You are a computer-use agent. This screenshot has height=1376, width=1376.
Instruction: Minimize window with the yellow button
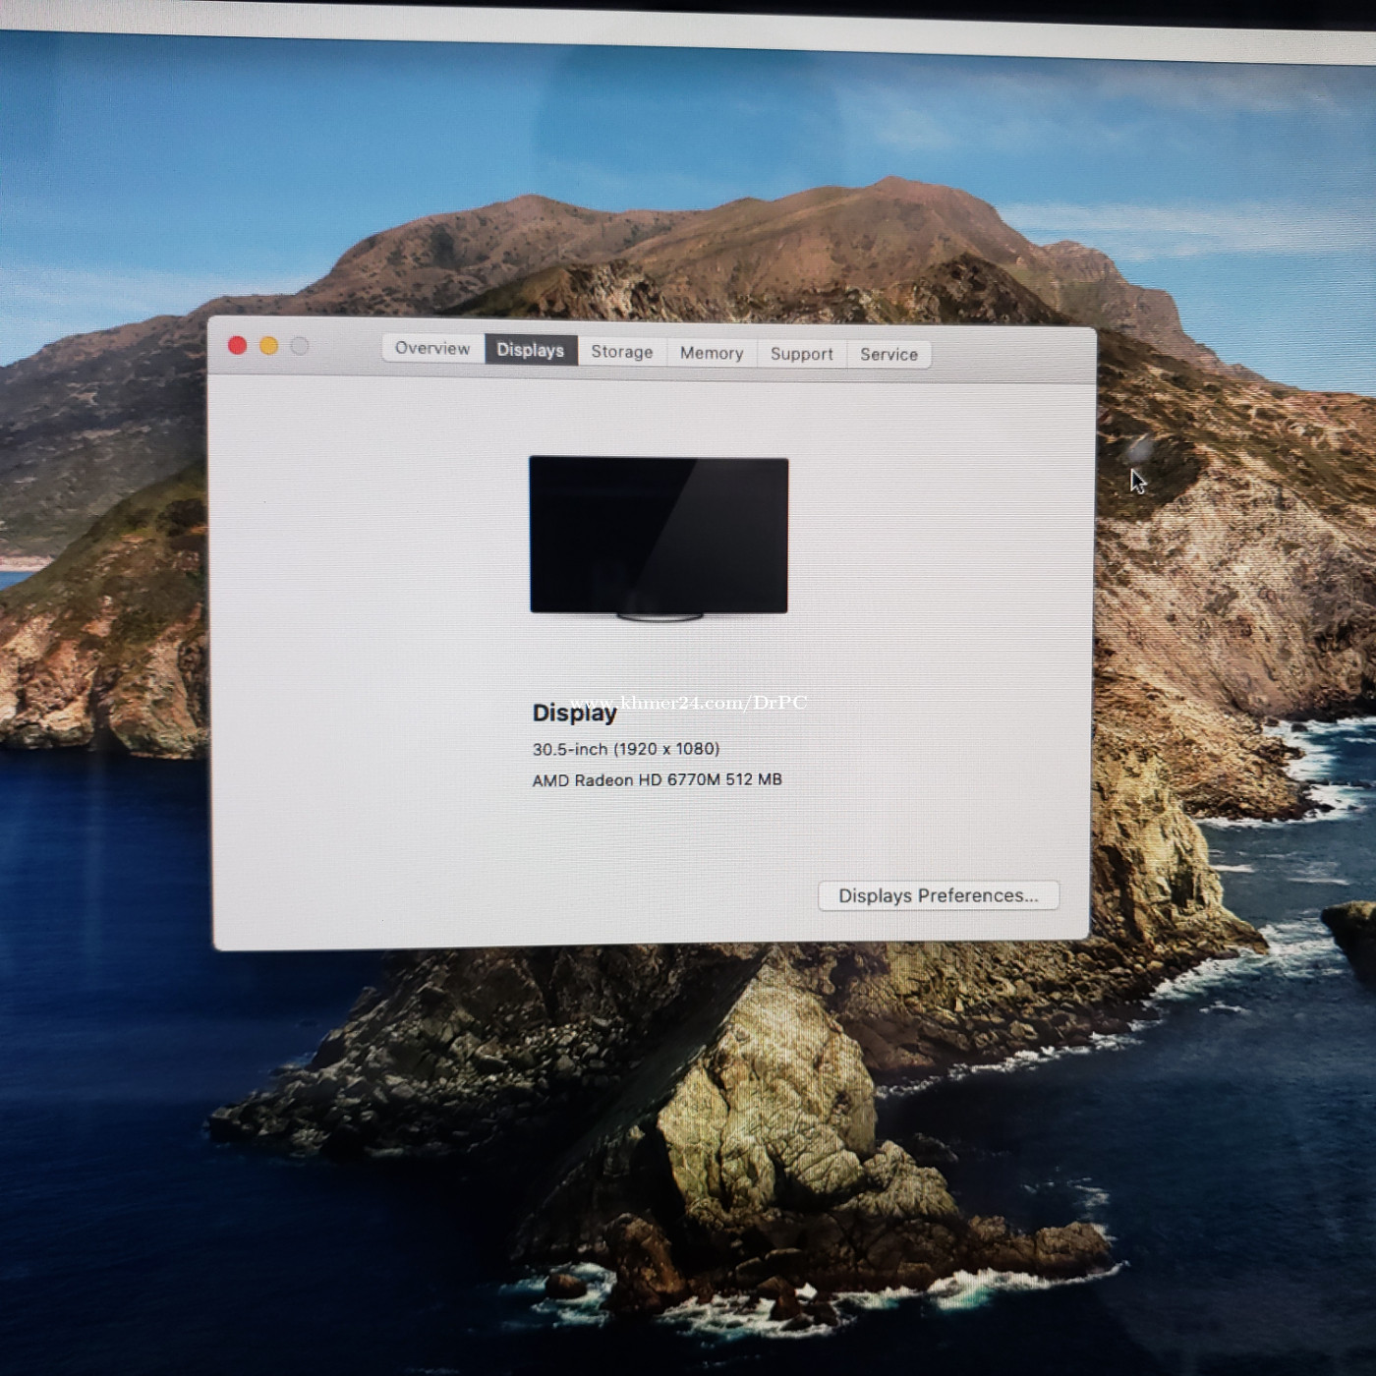(269, 346)
